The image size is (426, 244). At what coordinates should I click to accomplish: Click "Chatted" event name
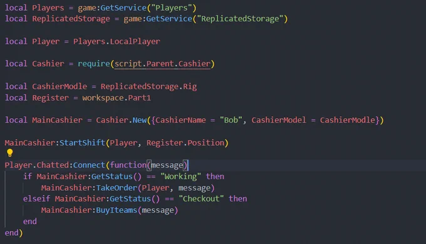(53, 165)
